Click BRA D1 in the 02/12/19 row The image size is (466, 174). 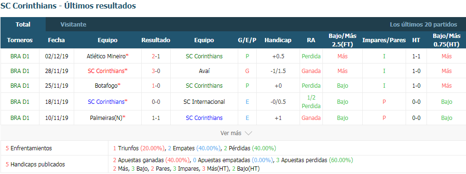(x=20, y=56)
